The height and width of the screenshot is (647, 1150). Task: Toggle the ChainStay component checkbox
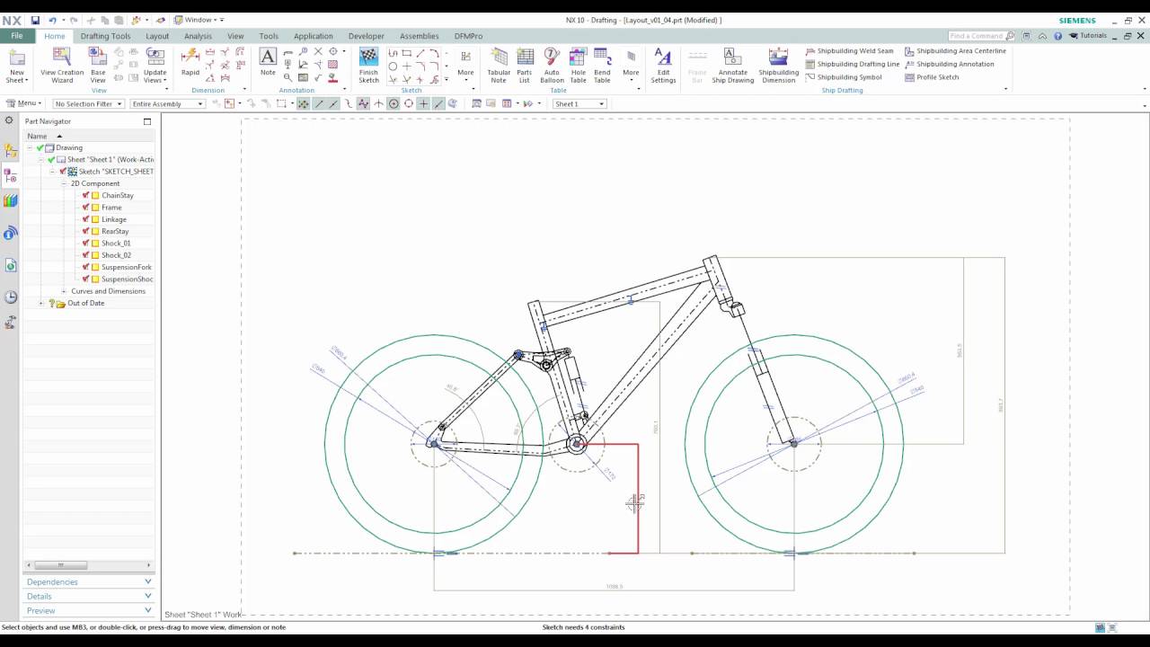click(86, 195)
